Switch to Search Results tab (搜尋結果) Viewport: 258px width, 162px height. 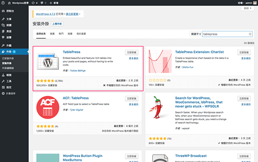point(41,34)
